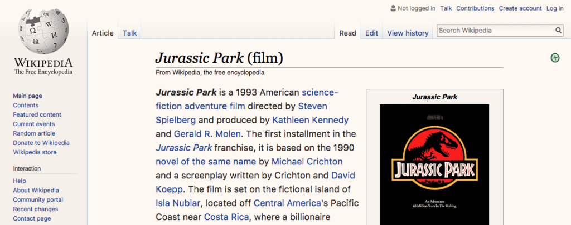The height and width of the screenshot is (225, 571).
Task: Focus the Search Wikipedia input field
Action: [x=495, y=31]
